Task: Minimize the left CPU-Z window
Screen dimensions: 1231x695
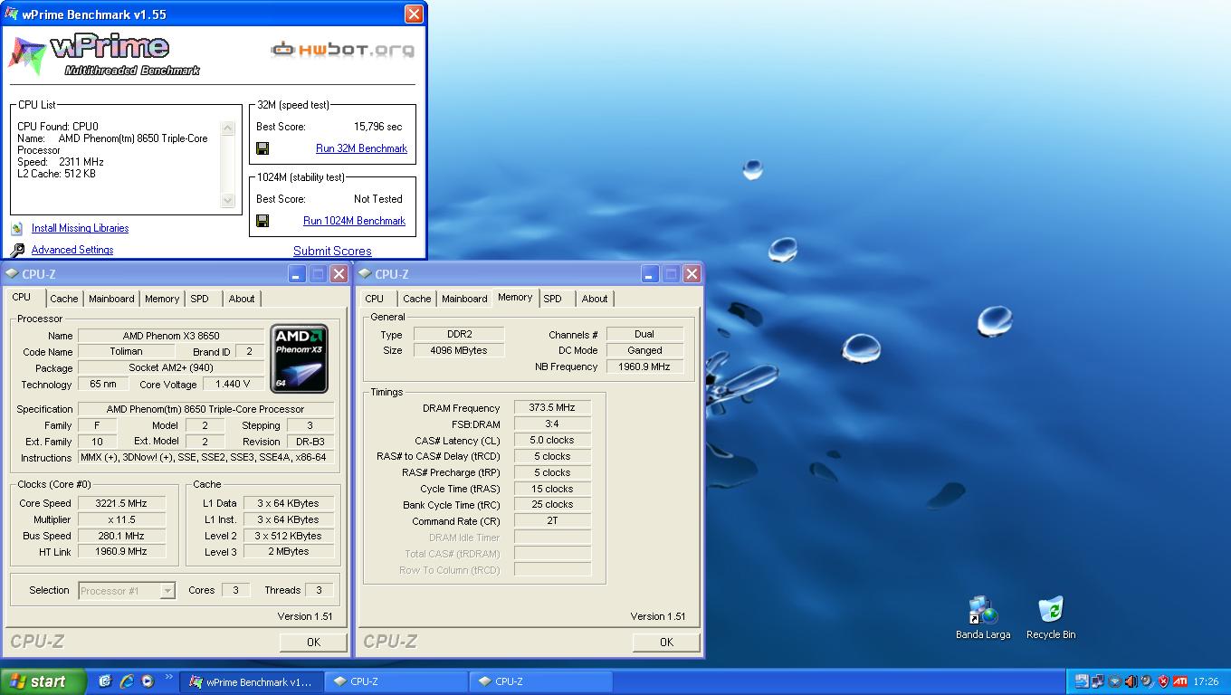Action: point(297,273)
